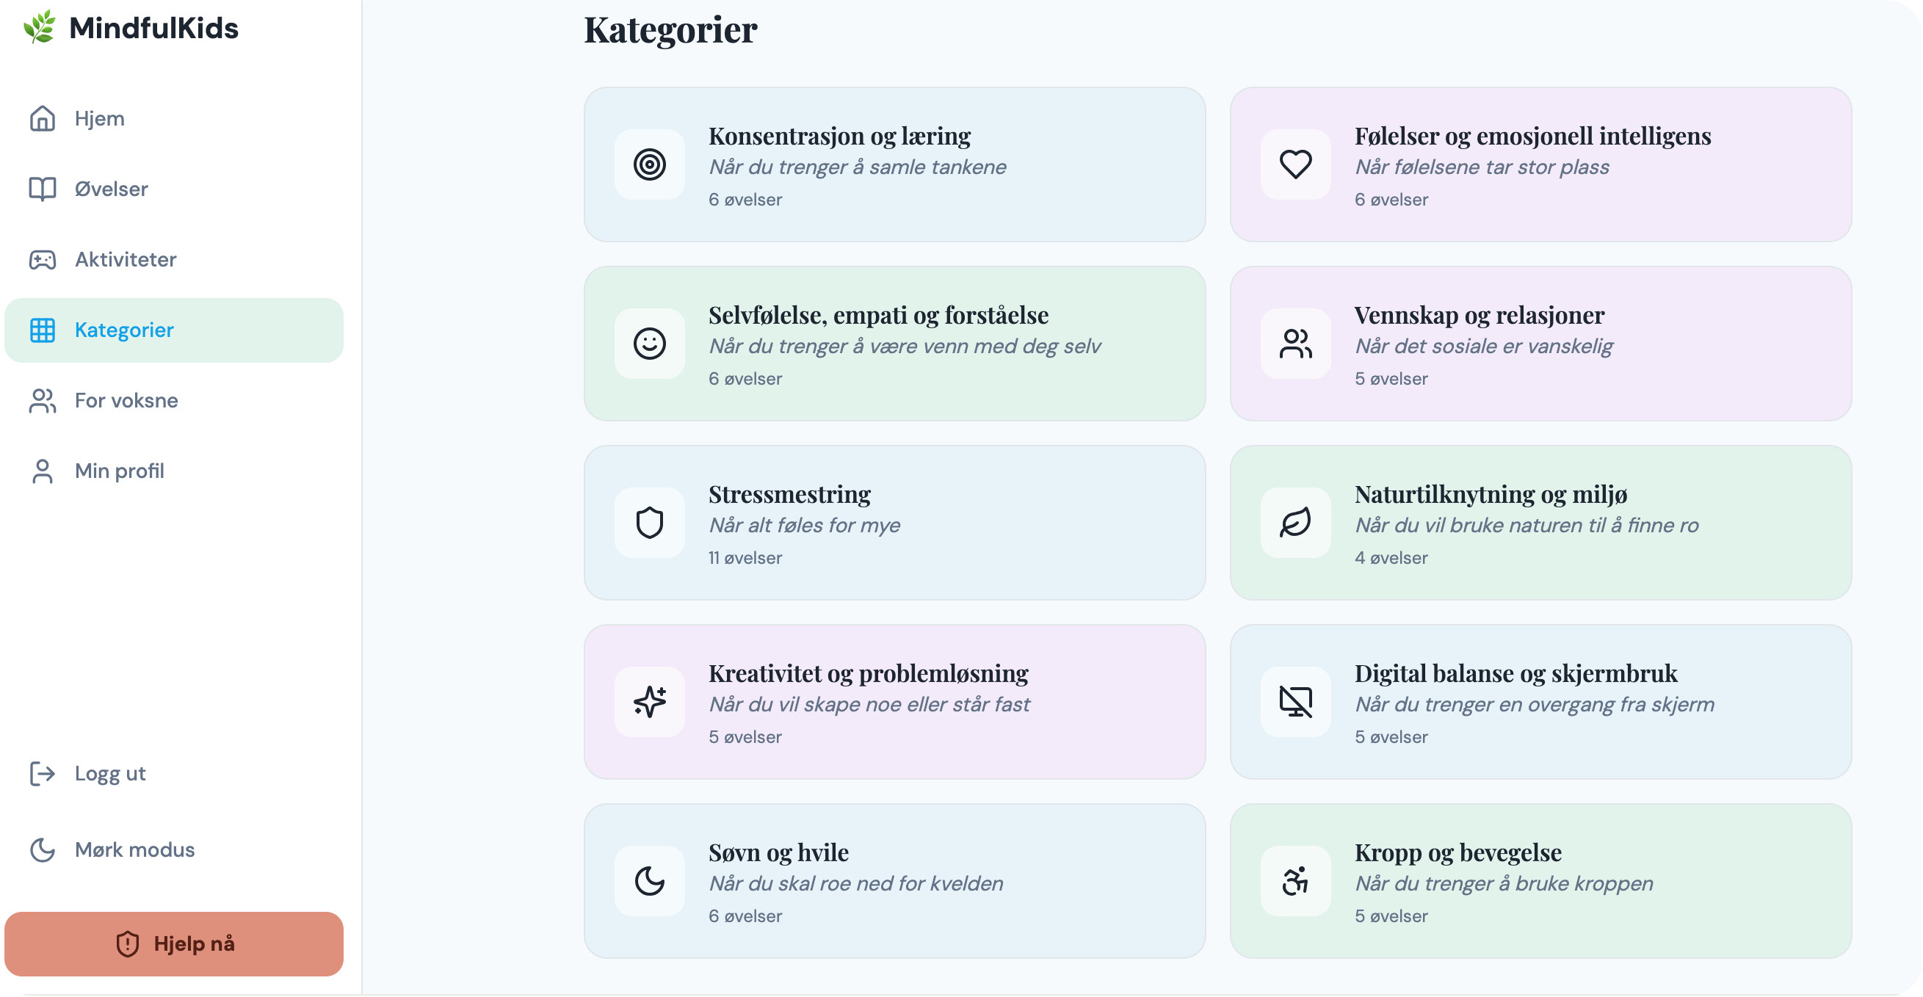Click the accessibility icon for Kropp og bevegelse
Viewport: 1923px width, 997px height.
pos(1295,880)
